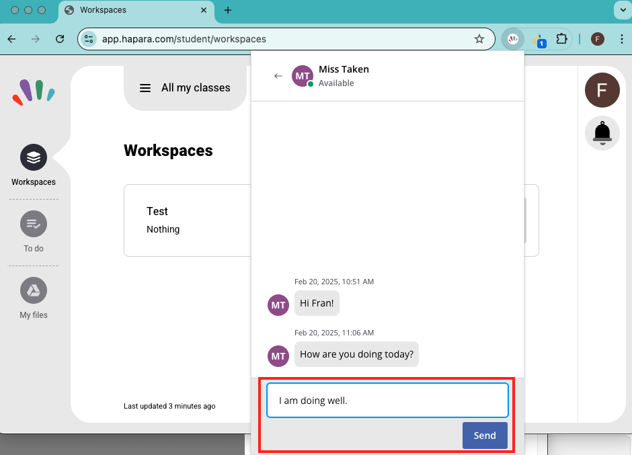Viewport: 632px width, 455px height.
Task: Click the browser forward arrow
Action: [x=36, y=39]
